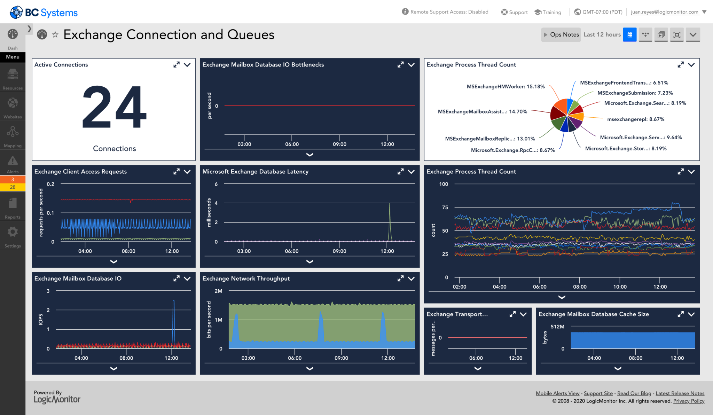The width and height of the screenshot is (713, 415).
Task: Open the Latest Release Notes link
Action: [x=680, y=393]
